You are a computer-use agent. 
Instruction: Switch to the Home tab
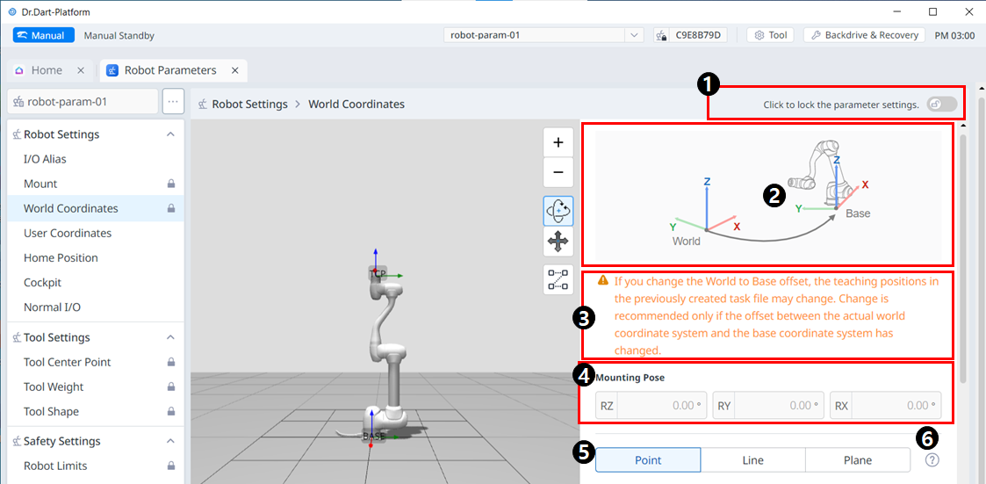point(47,70)
